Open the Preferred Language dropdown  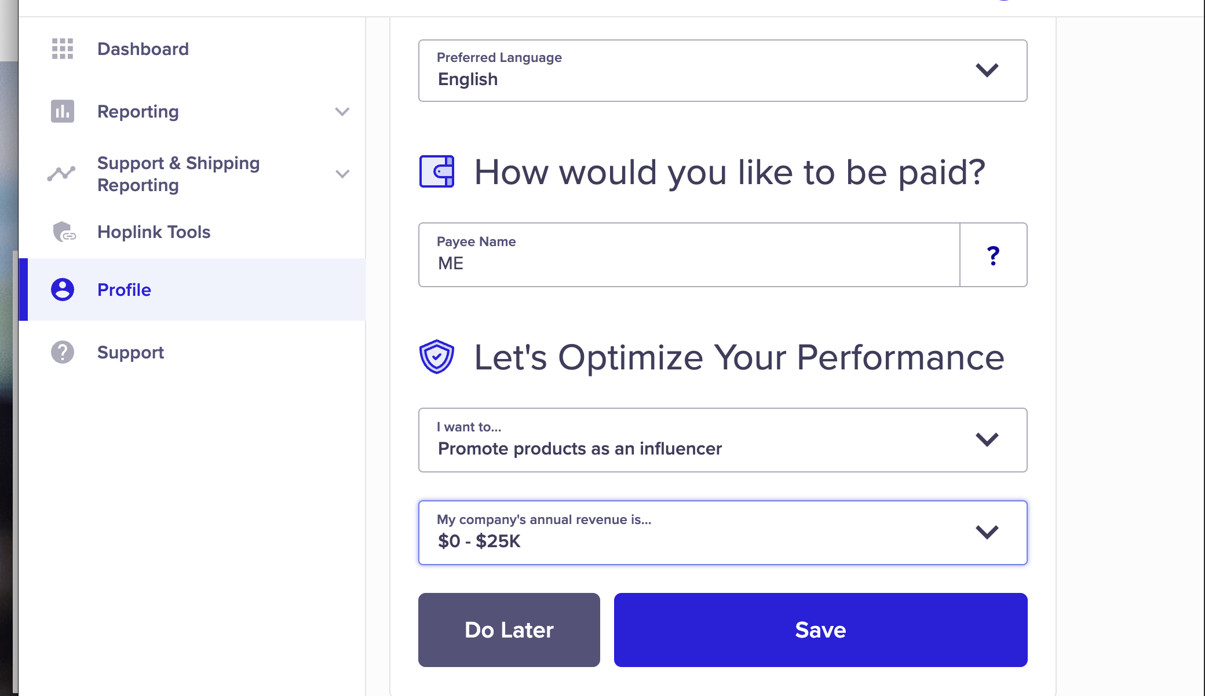(x=723, y=71)
